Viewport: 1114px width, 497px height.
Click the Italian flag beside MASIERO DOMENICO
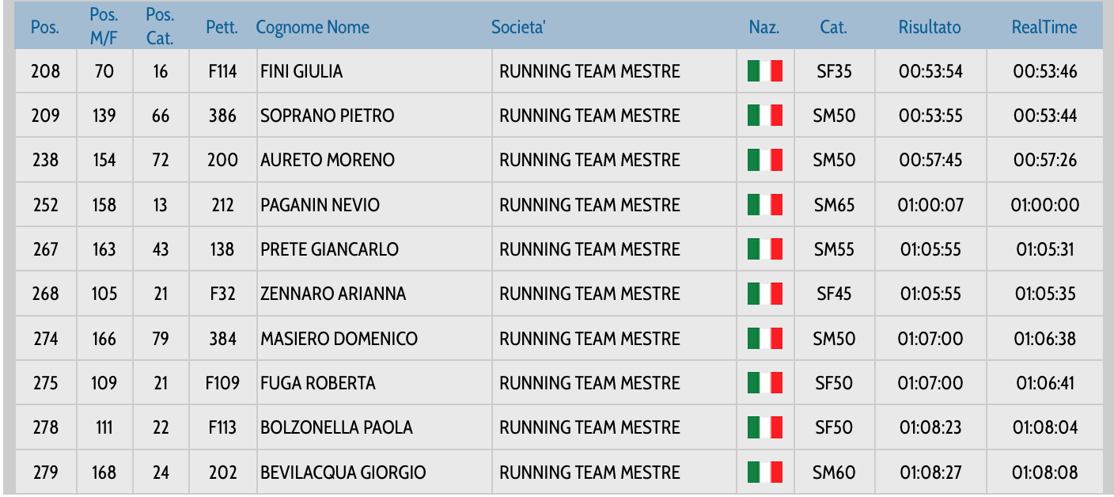764,339
